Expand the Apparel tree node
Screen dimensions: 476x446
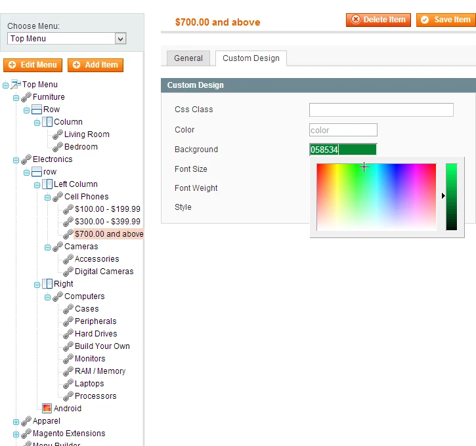coord(16,421)
